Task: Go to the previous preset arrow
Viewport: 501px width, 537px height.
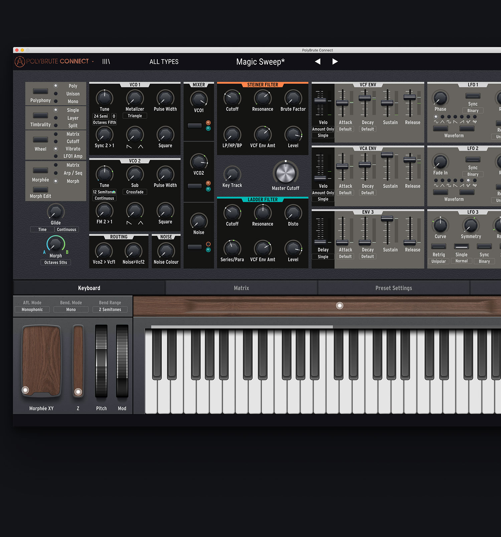Action: tap(318, 61)
